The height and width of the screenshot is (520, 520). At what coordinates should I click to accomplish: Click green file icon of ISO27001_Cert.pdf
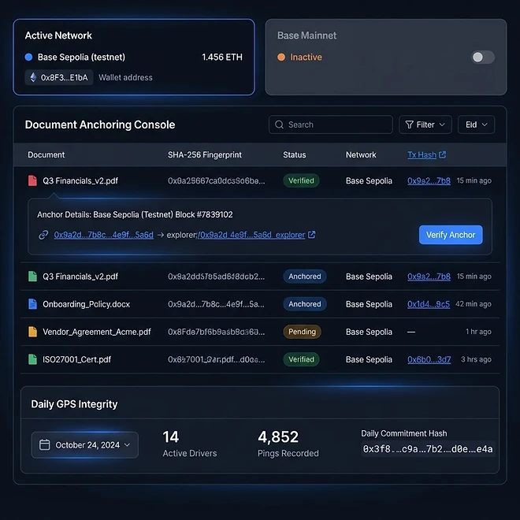click(x=32, y=359)
